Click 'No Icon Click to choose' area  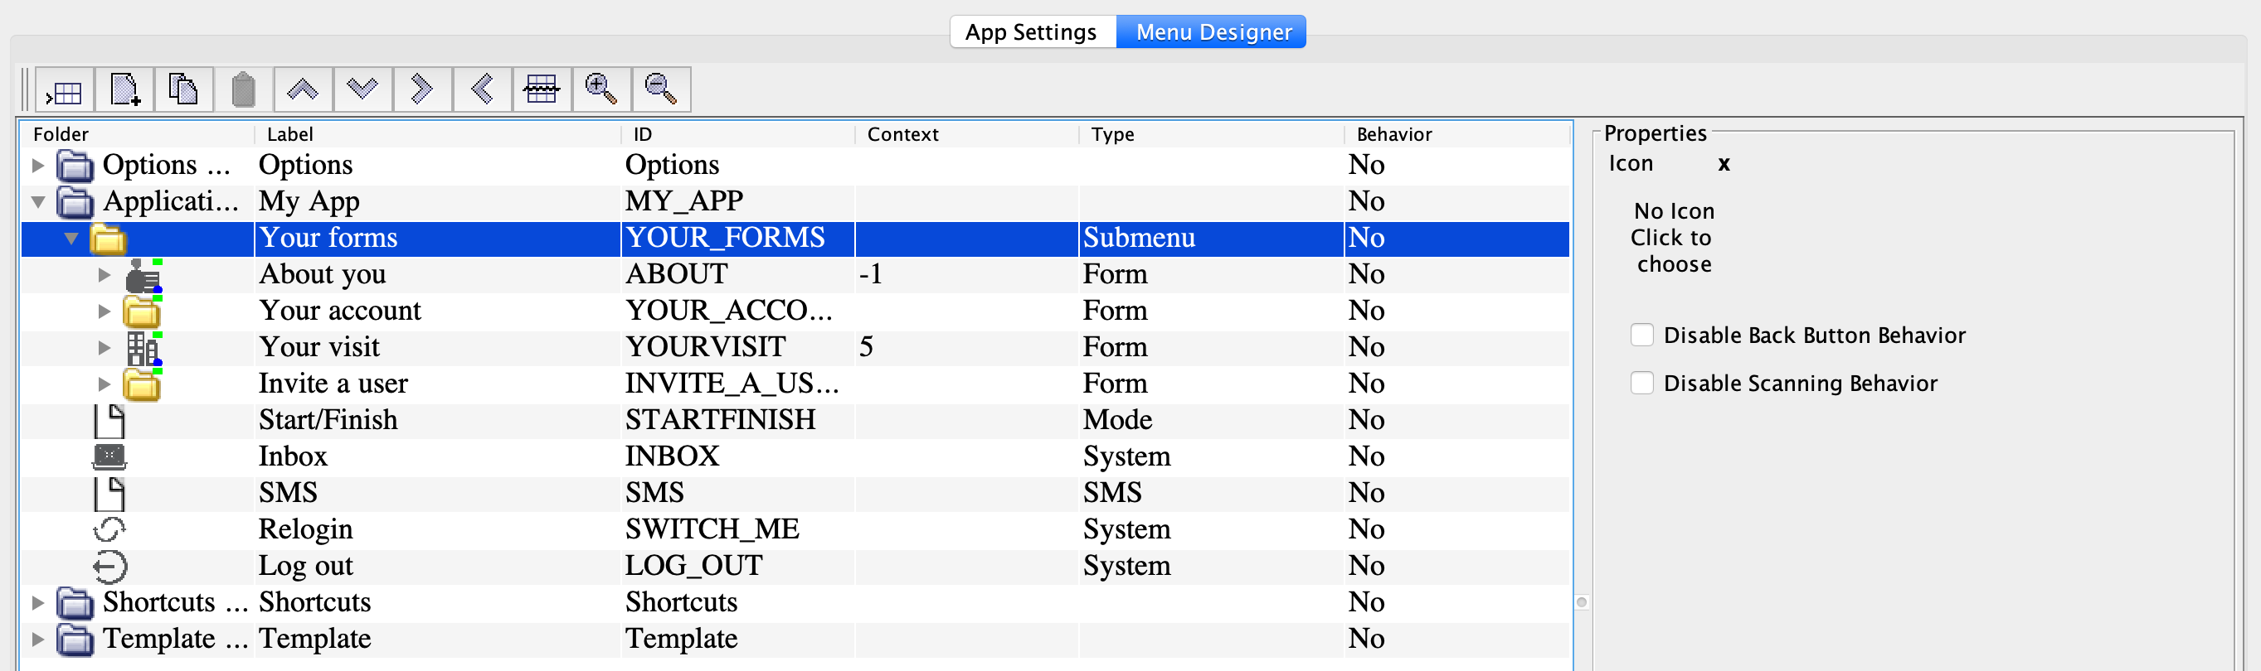point(1673,238)
